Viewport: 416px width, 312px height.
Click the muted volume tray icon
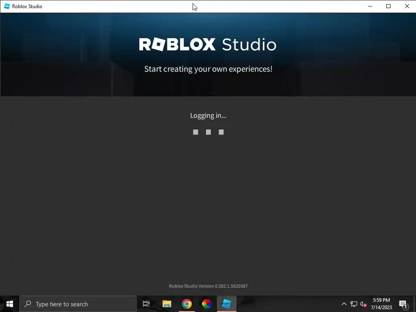tap(363, 304)
